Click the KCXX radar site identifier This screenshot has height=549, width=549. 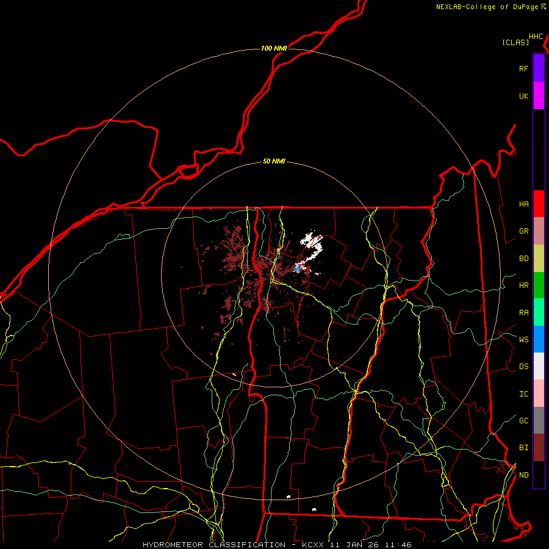[313, 545]
